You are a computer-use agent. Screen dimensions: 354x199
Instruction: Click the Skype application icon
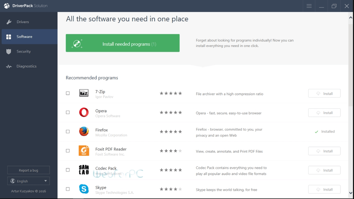coord(84,189)
